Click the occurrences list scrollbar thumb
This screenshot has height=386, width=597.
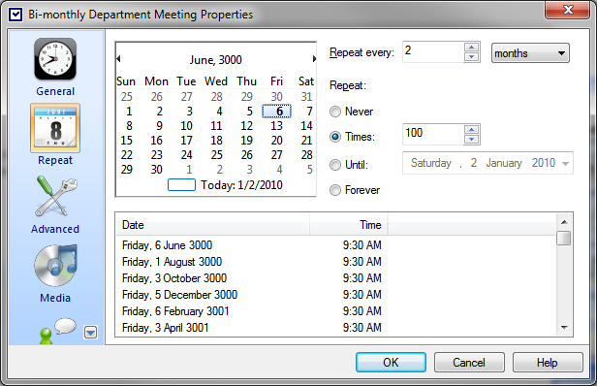pyautogui.click(x=564, y=238)
